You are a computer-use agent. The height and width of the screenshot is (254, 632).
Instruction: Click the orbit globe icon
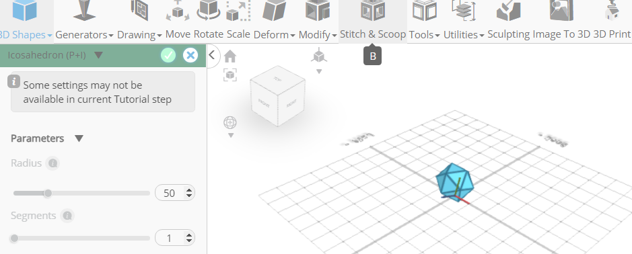coord(230,122)
